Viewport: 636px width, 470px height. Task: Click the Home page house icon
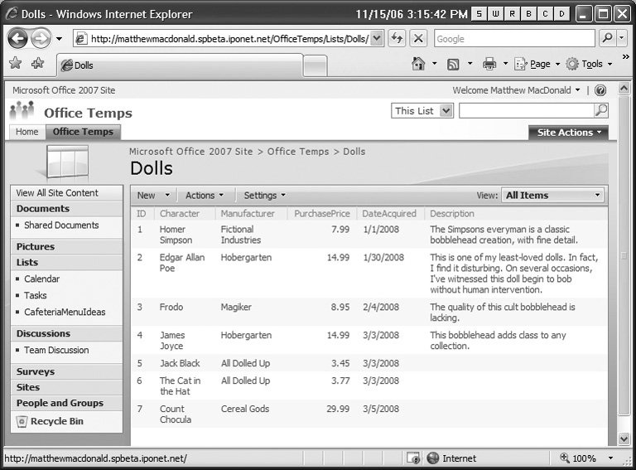point(418,64)
